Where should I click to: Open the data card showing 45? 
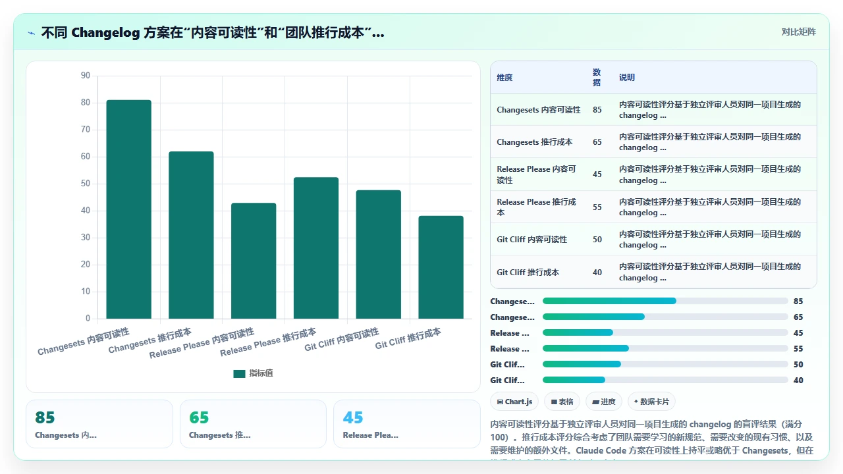point(407,424)
